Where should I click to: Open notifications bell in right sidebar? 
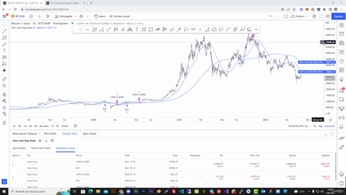tap(342, 127)
